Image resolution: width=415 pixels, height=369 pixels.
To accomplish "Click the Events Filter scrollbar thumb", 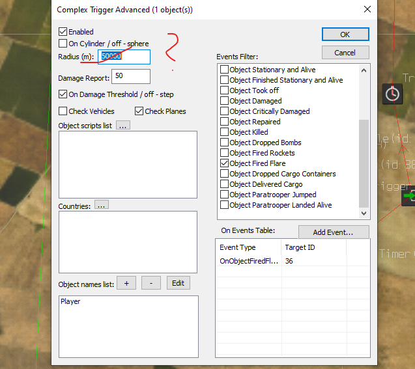I will pos(364,163).
